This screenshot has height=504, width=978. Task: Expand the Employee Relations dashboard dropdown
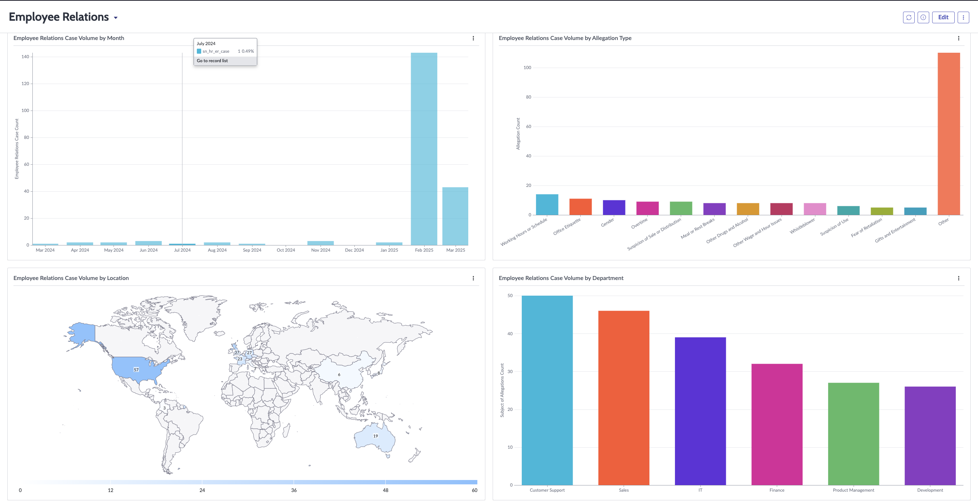pos(115,18)
